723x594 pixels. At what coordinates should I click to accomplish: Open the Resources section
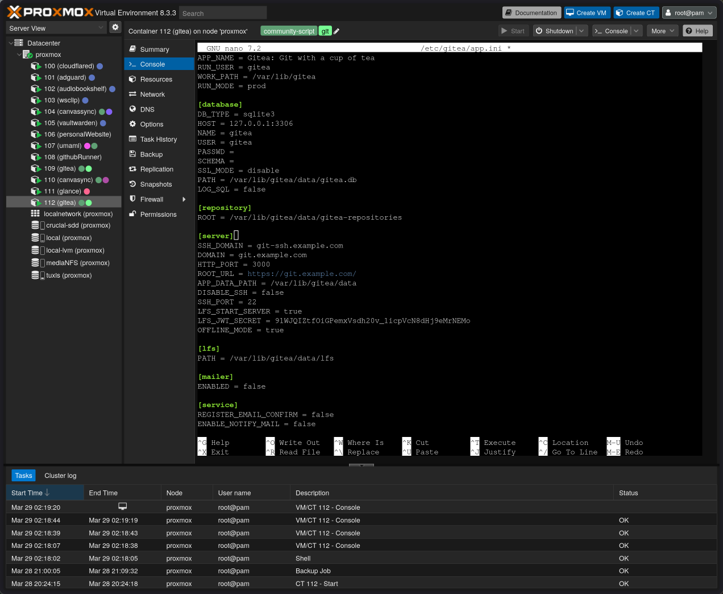coord(159,79)
